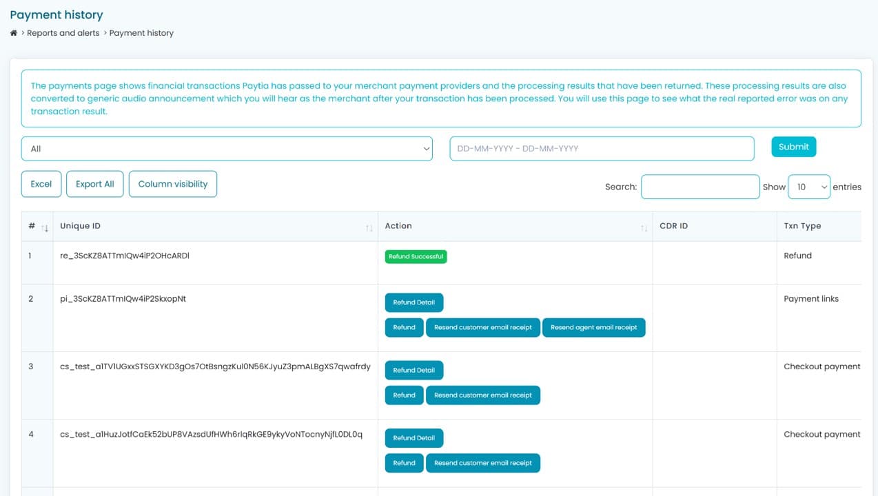Resend customer email receipt for row 3
This screenshot has width=878, height=496.
click(483, 395)
